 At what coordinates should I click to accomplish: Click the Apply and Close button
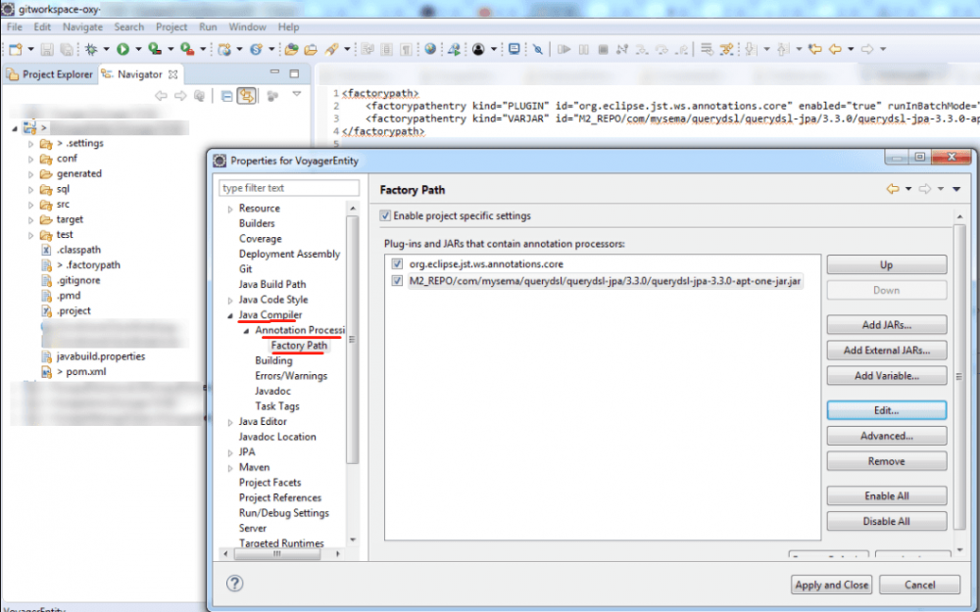coord(832,585)
